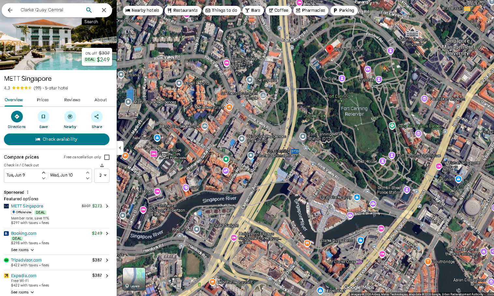Viewport: 494px width, 296px height.
Task: Select the Raffles House marker
Action: tap(383, 161)
